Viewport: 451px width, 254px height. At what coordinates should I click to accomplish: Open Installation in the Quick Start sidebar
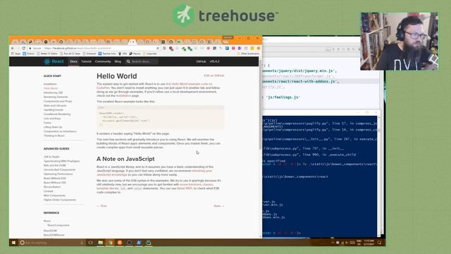[50, 84]
